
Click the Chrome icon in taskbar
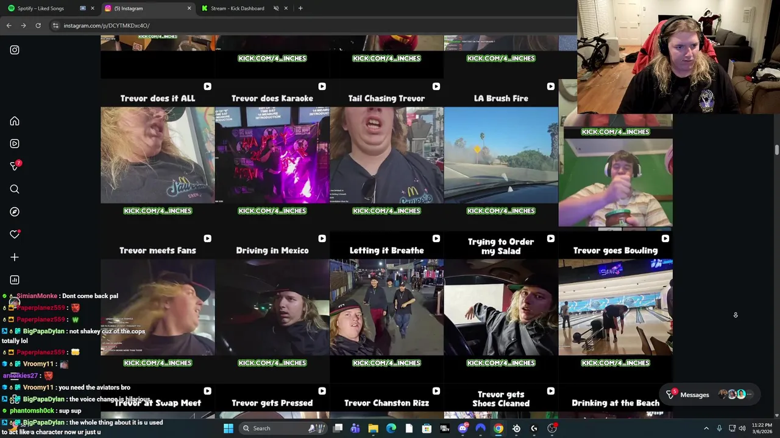tap(498, 428)
